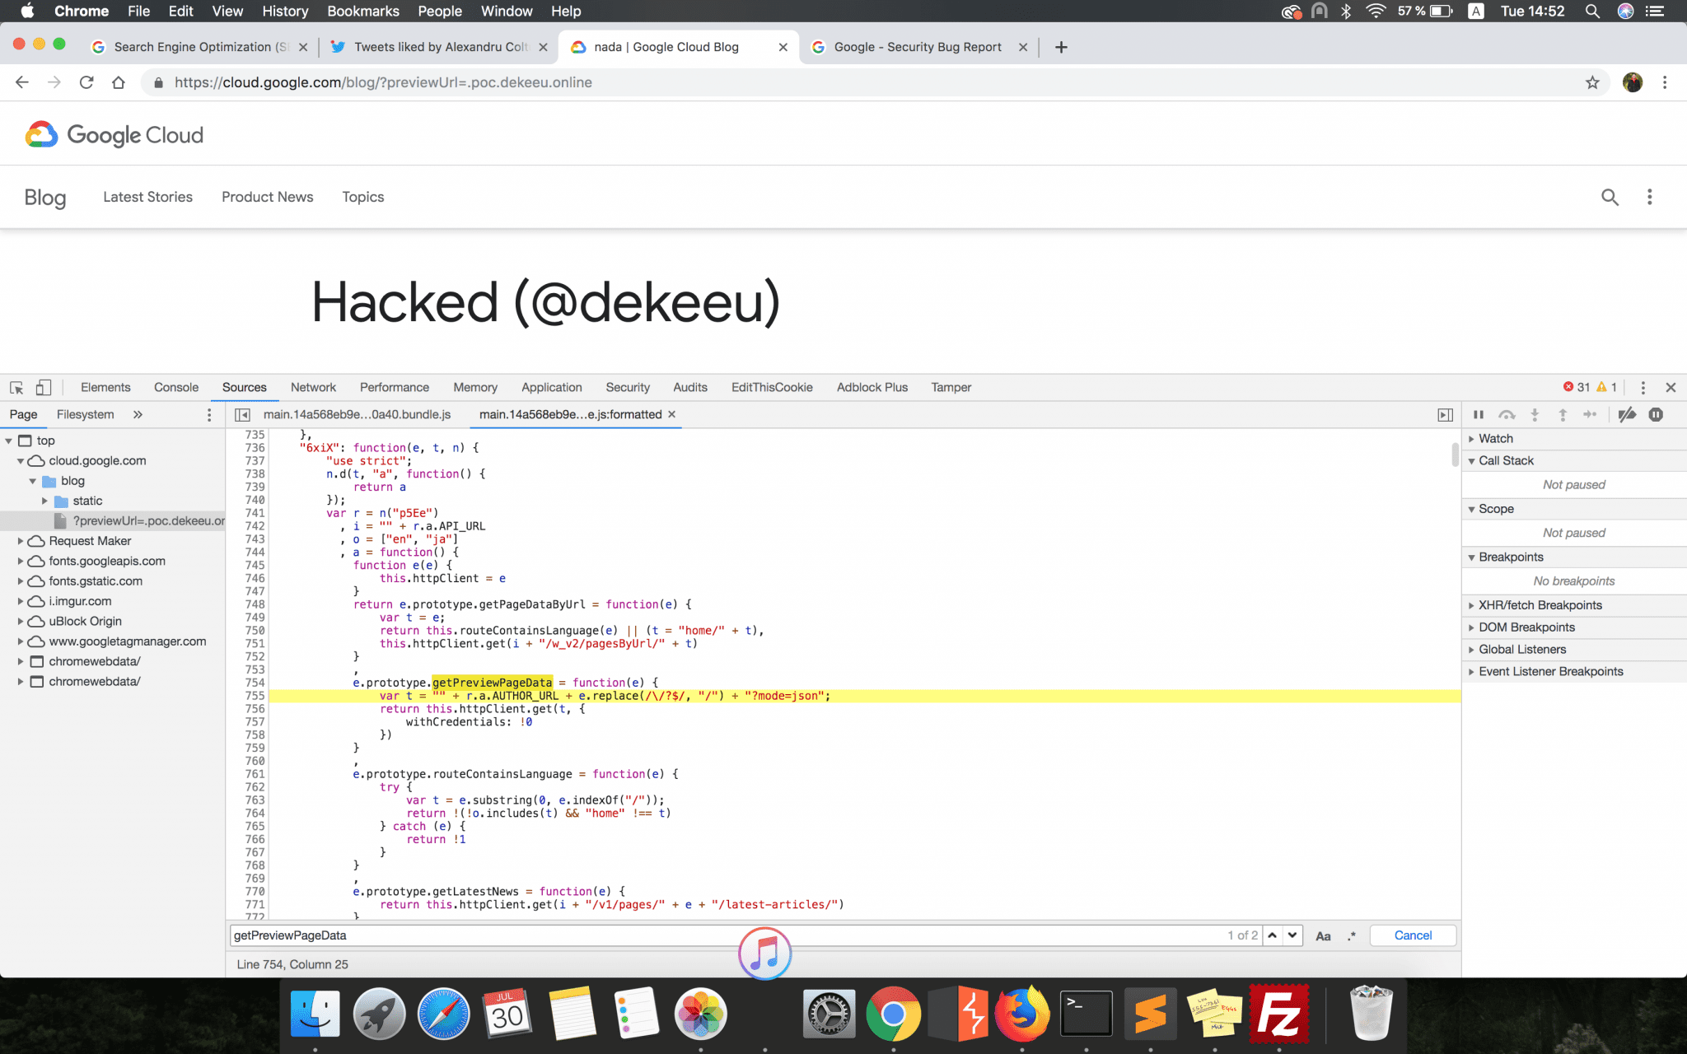The height and width of the screenshot is (1054, 1687).
Task: Expand the static folder
Action: pos(45,501)
